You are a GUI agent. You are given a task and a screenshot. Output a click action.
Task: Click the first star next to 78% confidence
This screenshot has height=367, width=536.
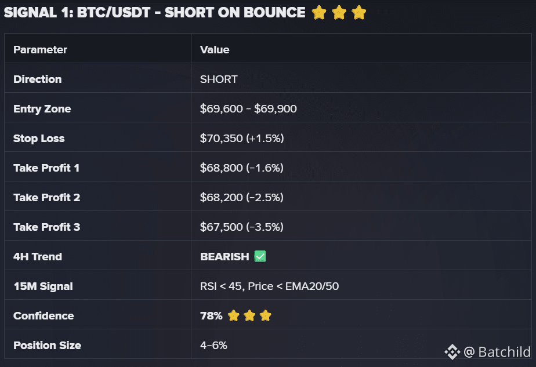click(x=233, y=315)
